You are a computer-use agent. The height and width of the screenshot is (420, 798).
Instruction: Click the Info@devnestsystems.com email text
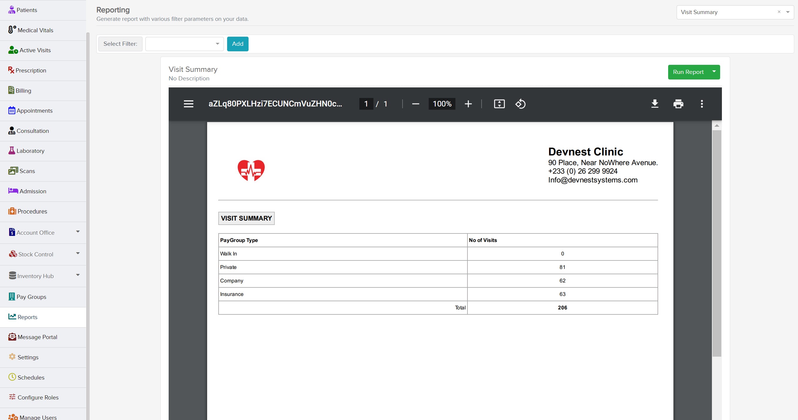point(593,180)
